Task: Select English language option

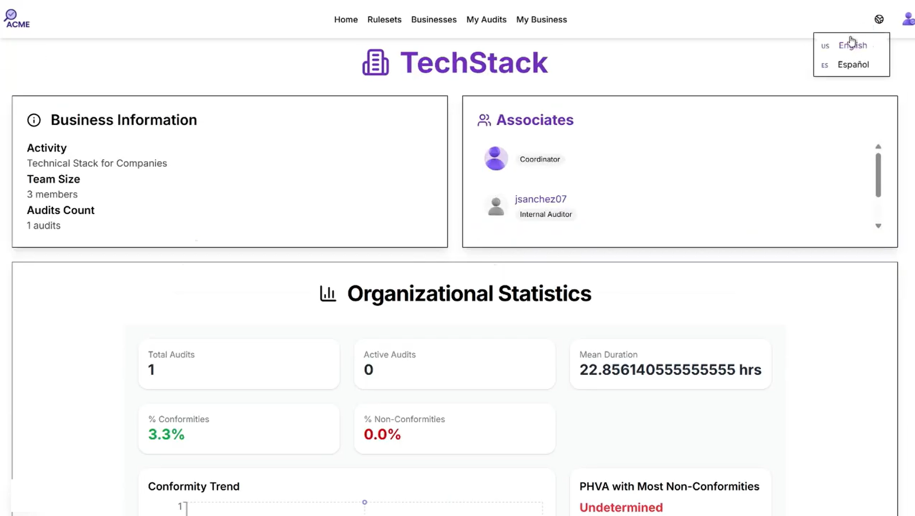Action: [852, 45]
